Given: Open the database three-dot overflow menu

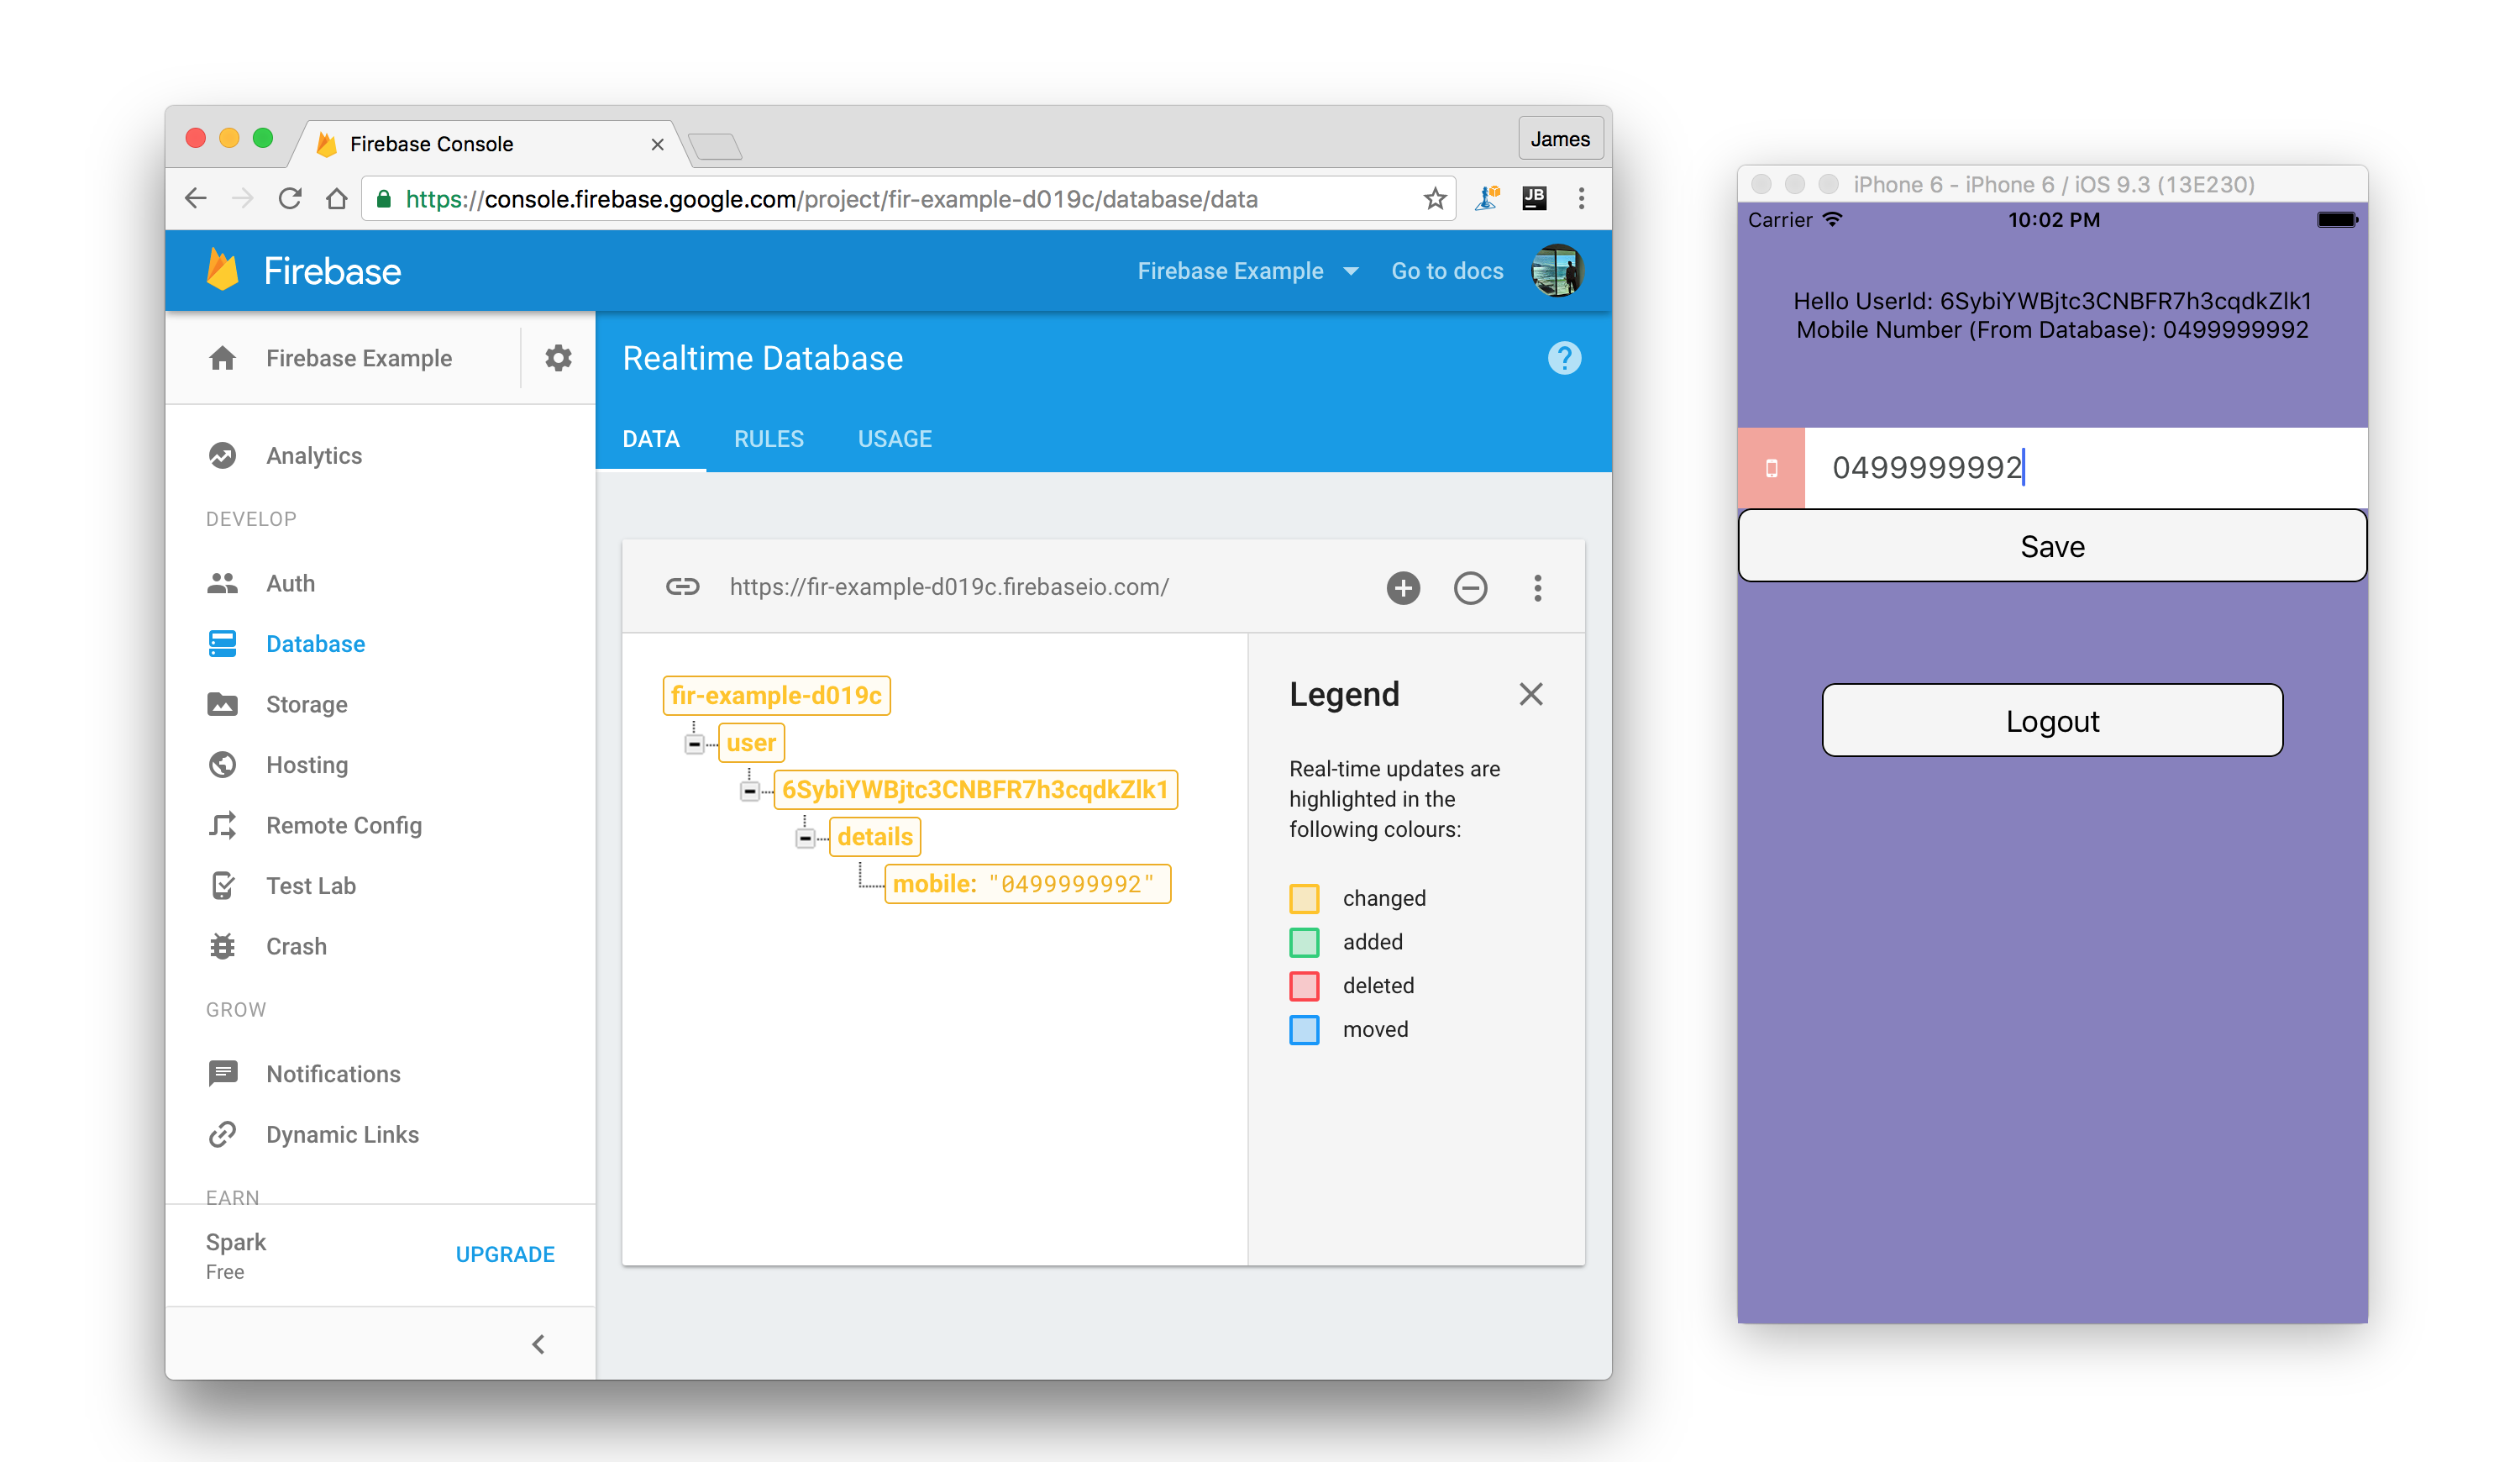Looking at the screenshot, I should tap(1538, 587).
